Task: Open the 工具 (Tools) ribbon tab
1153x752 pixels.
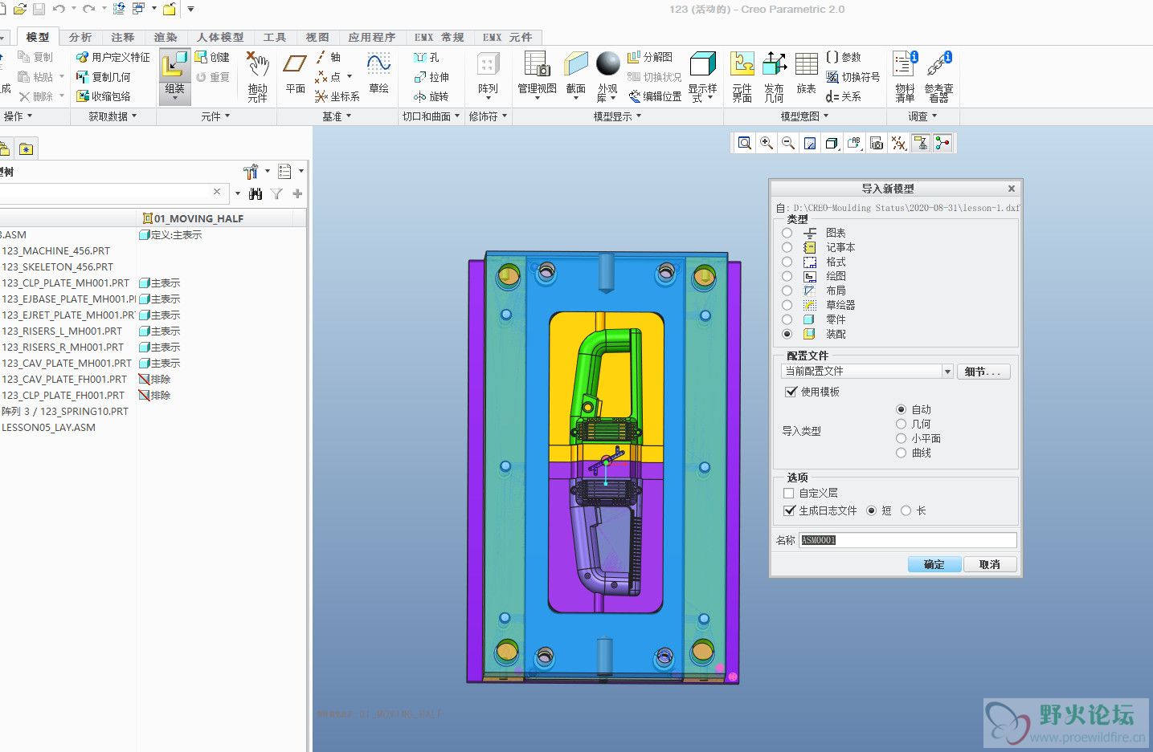Action: pos(275,37)
